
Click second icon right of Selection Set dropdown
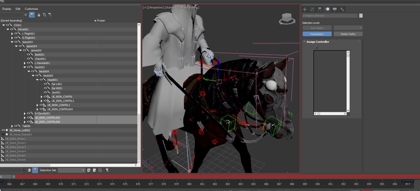94,170
